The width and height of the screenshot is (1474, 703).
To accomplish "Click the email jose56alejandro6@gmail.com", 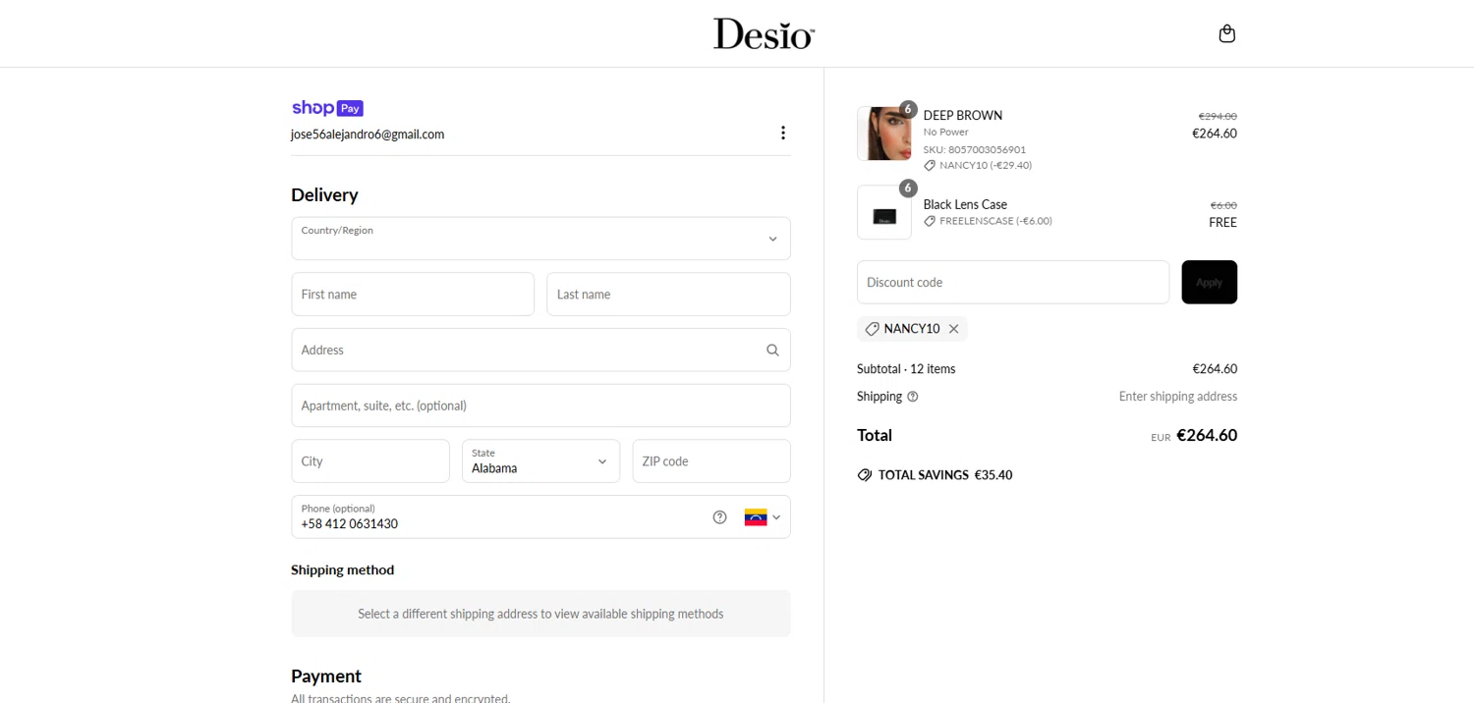I will pos(368,135).
